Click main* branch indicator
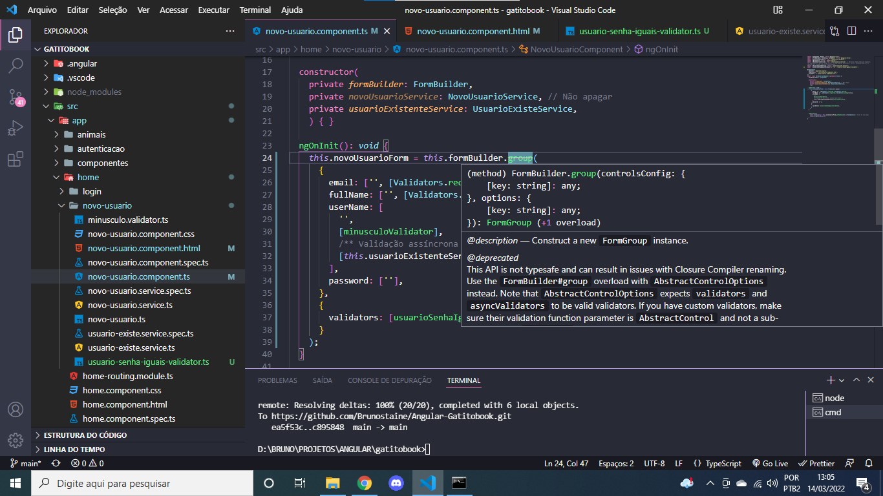The image size is (883, 496). [x=26, y=463]
